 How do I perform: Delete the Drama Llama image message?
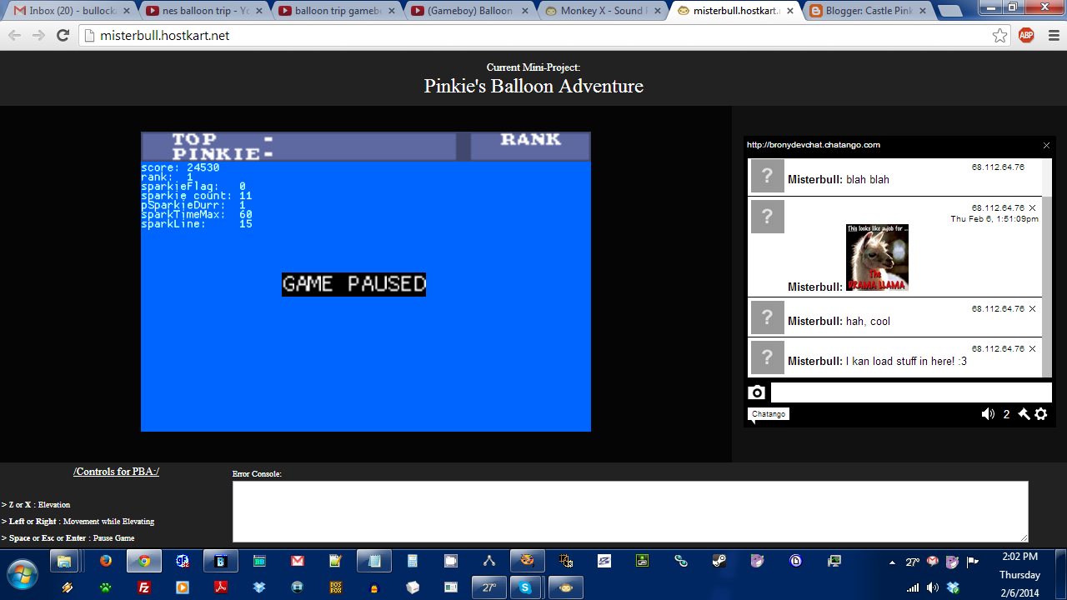point(1032,208)
